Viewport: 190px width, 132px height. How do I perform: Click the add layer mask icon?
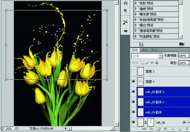(x=158, y=129)
